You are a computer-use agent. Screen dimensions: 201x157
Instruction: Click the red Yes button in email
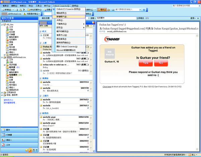point(146,63)
